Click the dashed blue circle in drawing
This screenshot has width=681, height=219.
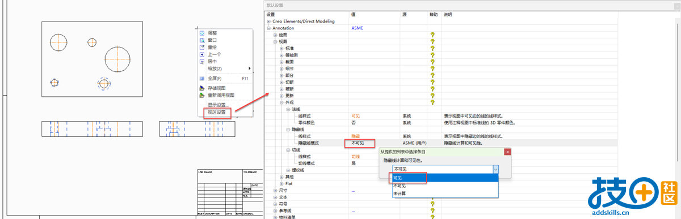pos(103,84)
